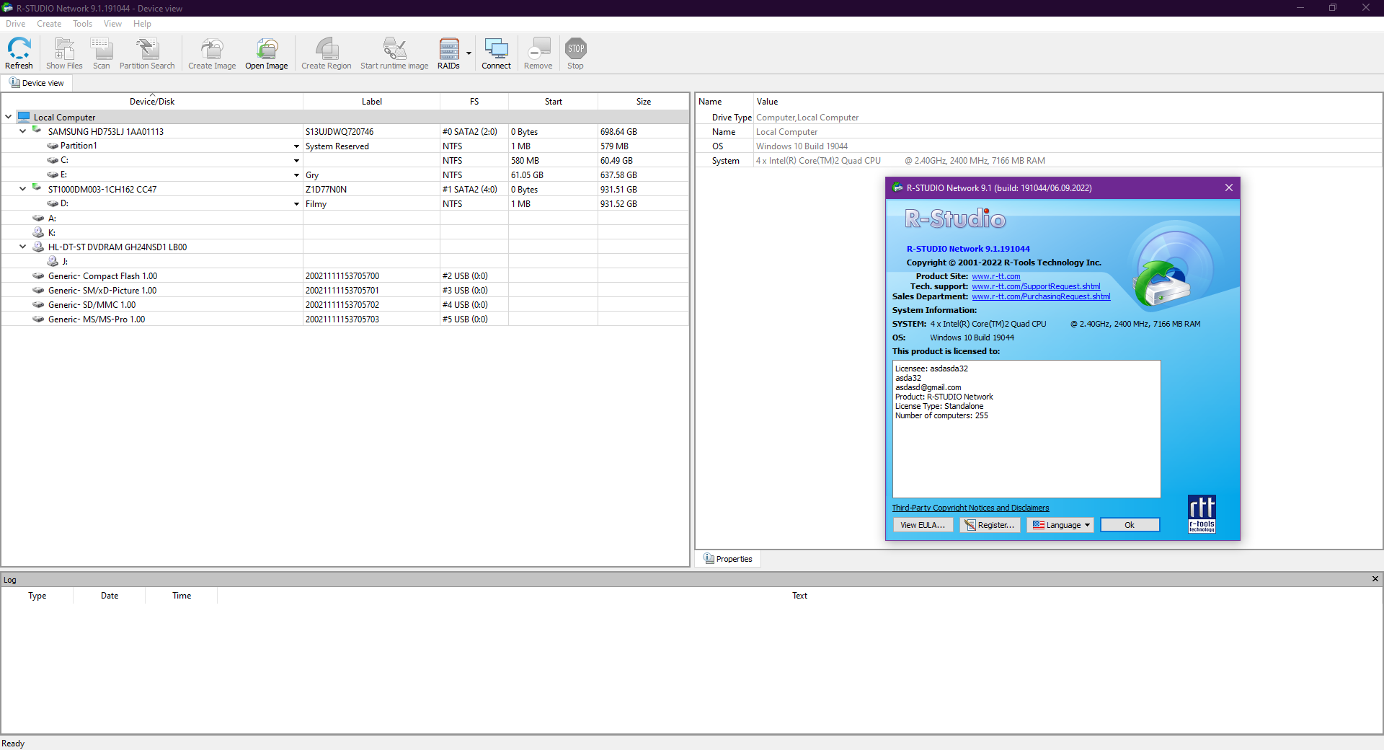Open the PurchasingRequest.shtml sales link
Image resolution: width=1384 pixels, height=750 pixels.
(x=1041, y=296)
